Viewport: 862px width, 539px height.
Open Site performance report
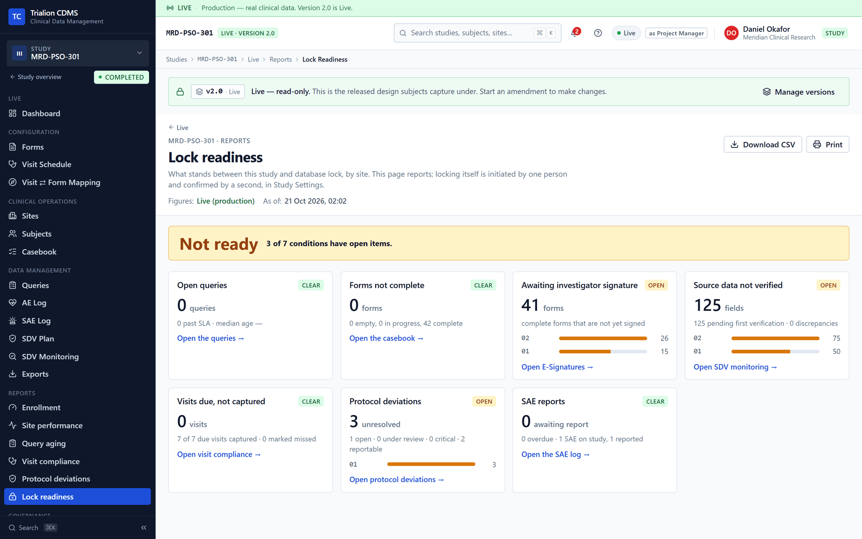click(x=77, y=425)
